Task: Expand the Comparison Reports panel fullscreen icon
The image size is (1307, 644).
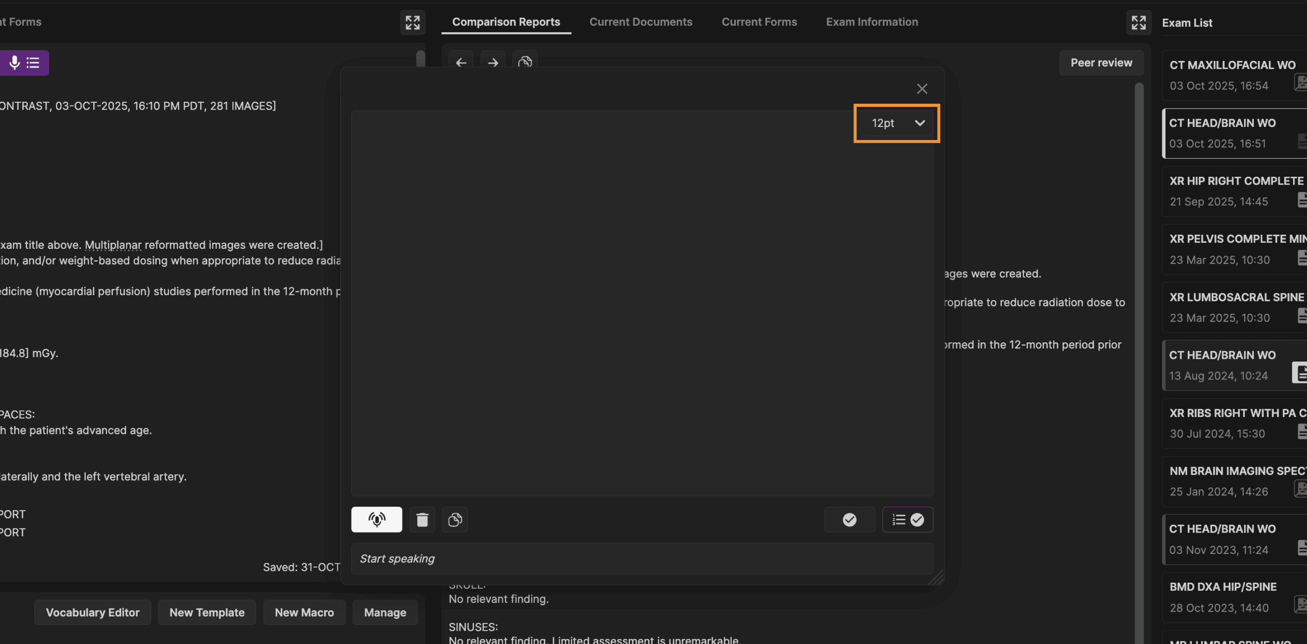Action: [x=1138, y=22]
